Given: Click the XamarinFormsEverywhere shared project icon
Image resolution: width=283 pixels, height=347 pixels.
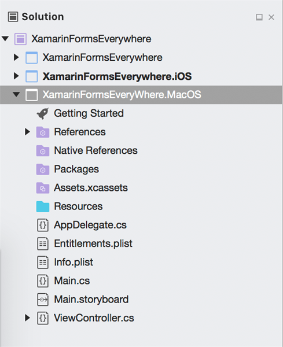Looking at the screenshot, I should click(x=31, y=57).
